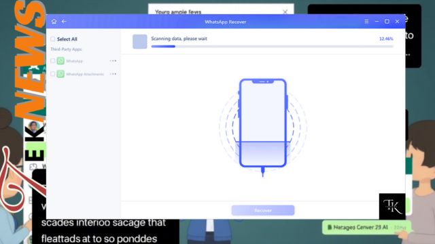Click the WhatsApp Attachments icon

[x=60, y=74]
